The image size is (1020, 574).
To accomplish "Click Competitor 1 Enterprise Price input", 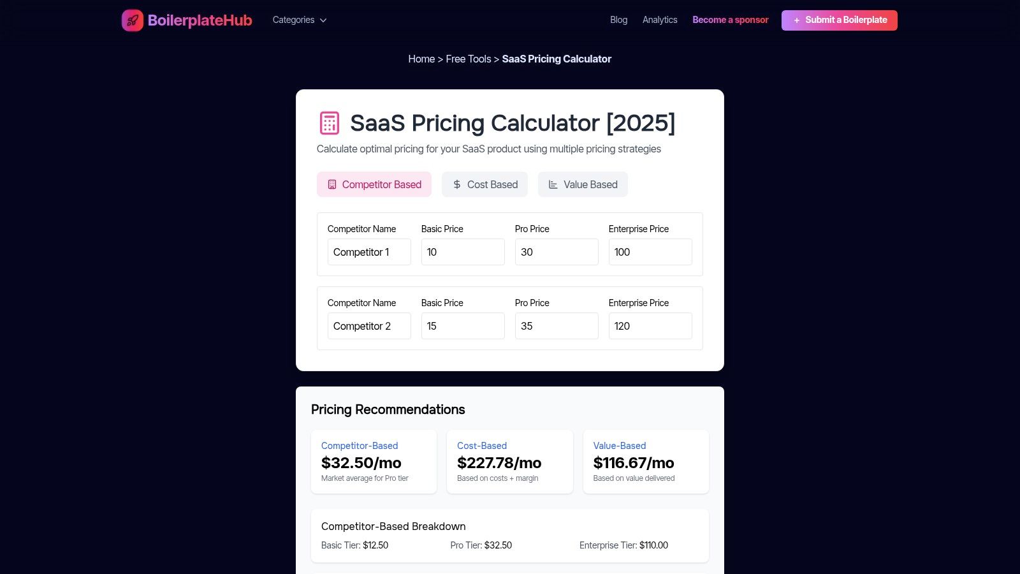I will coord(650,252).
